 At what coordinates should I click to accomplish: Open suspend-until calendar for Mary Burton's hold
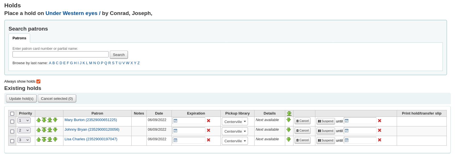pyautogui.click(x=347, y=121)
